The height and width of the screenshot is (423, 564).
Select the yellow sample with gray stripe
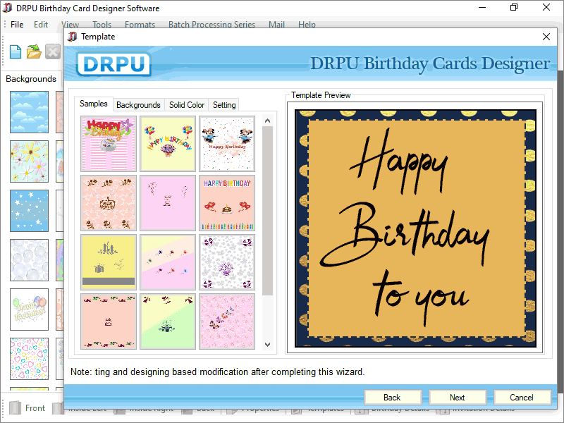click(x=109, y=262)
